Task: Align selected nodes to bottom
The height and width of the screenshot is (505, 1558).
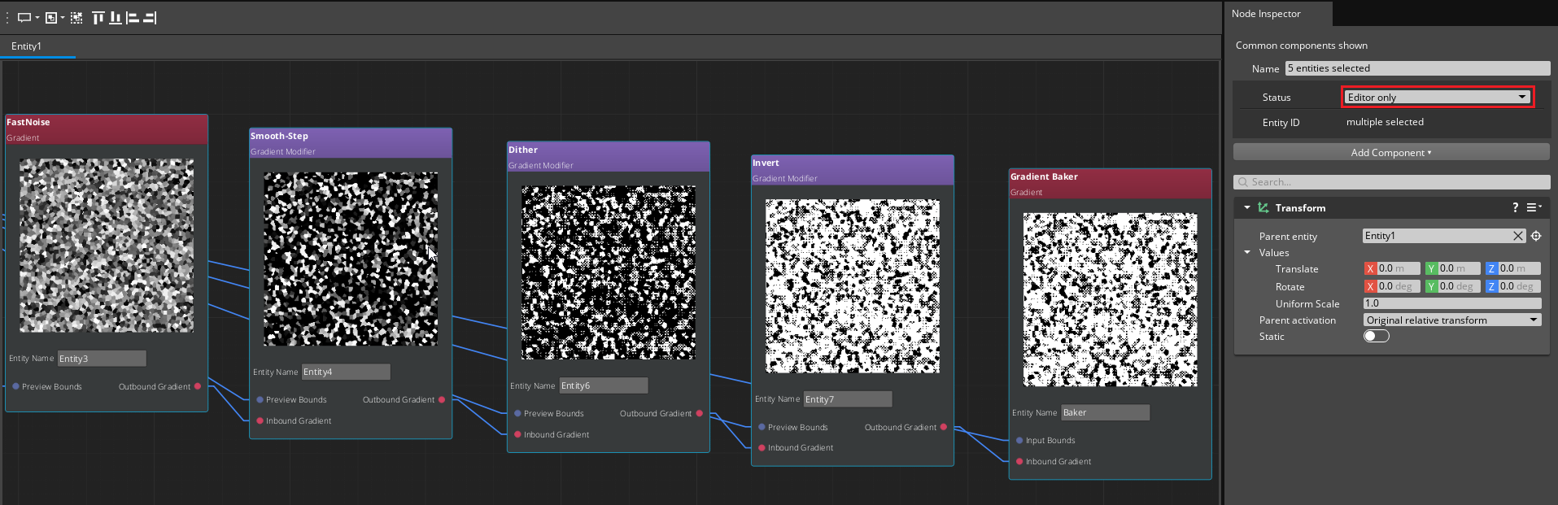Action: 116,17
